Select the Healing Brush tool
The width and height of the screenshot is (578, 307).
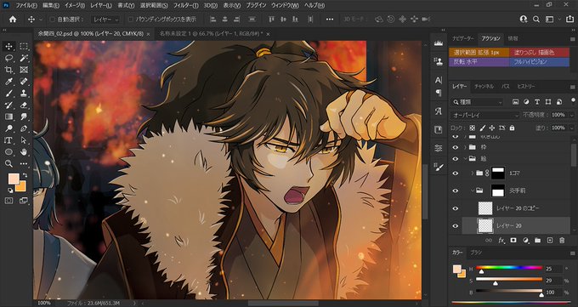[x=24, y=82]
